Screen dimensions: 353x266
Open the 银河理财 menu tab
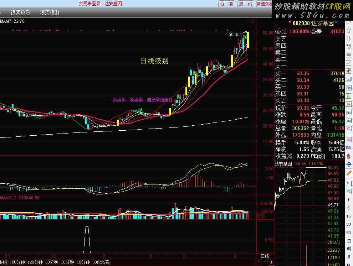point(50,12)
